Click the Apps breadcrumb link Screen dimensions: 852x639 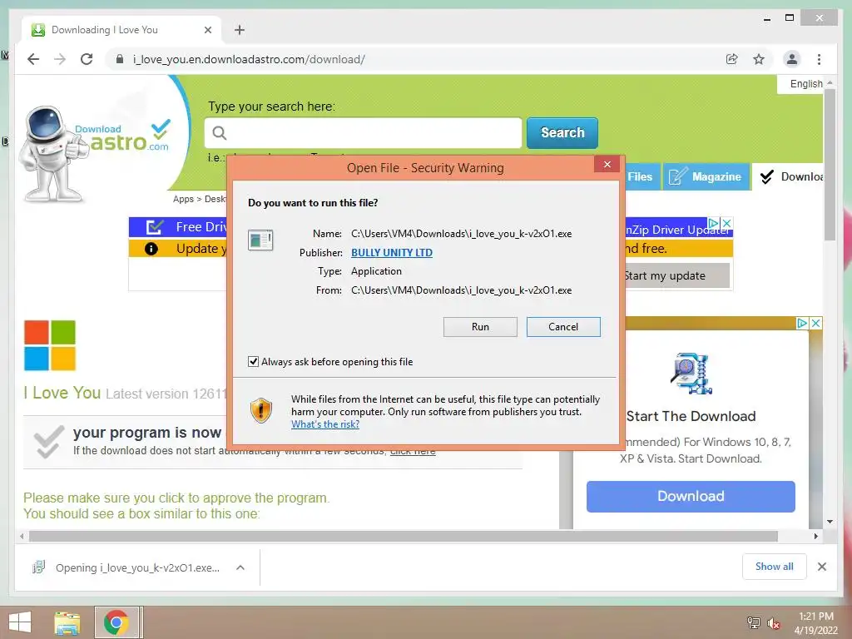pyautogui.click(x=183, y=199)
